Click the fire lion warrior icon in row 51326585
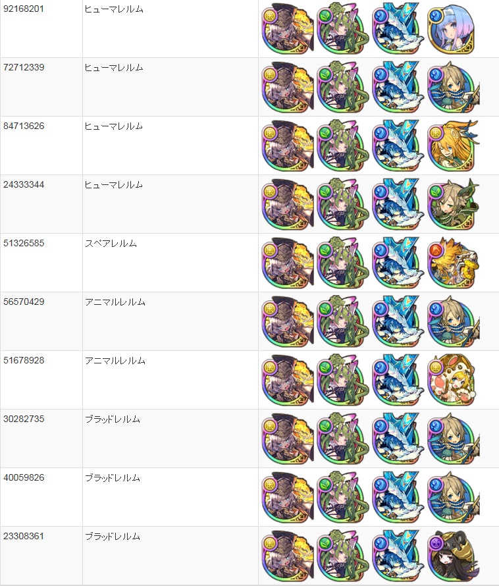 [x=453, y=263]
